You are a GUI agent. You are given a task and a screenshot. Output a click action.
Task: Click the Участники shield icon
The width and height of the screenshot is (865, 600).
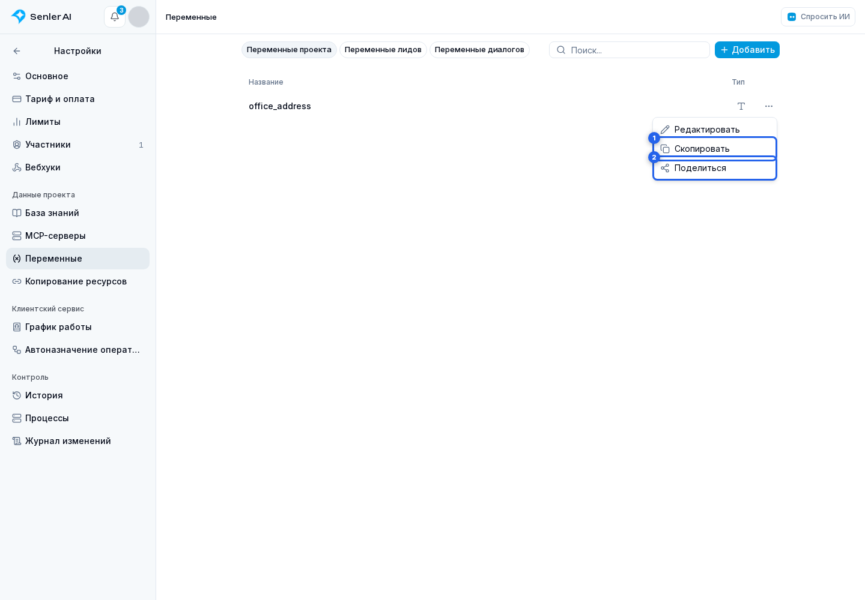[x=17, y=145]
